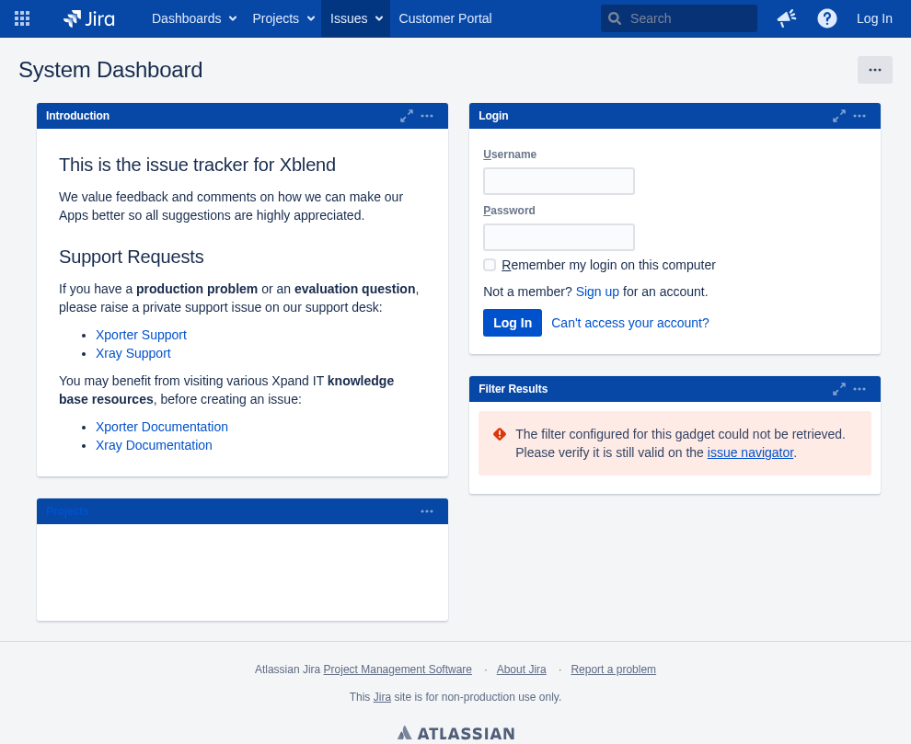Click the blue Log In button

click(x=513, y=323)
